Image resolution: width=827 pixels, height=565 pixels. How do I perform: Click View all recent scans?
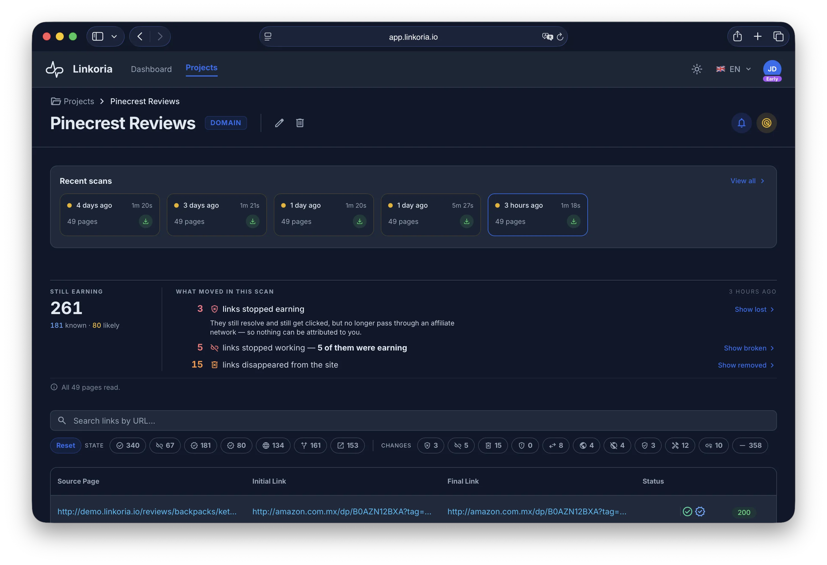(747, 181)
